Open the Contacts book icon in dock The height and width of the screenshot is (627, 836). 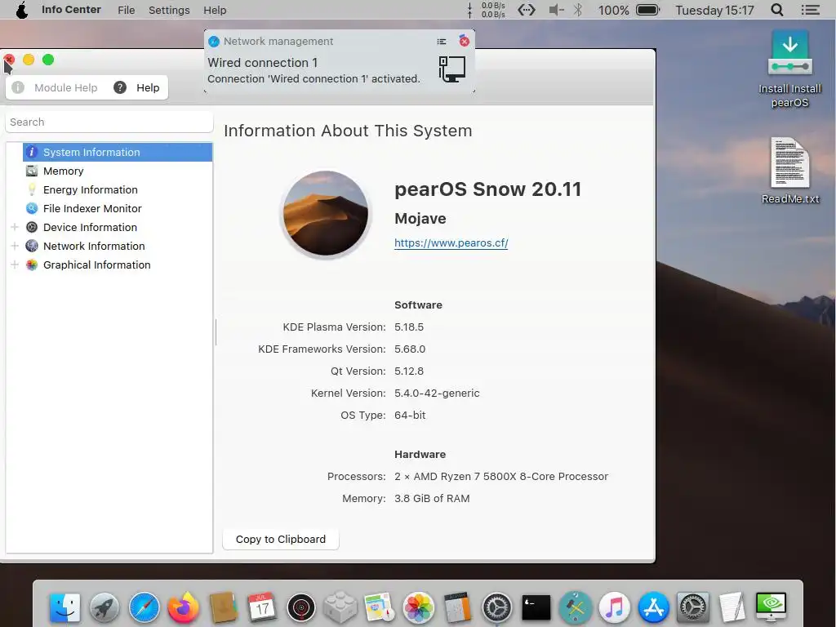click(x=223, y=607)
